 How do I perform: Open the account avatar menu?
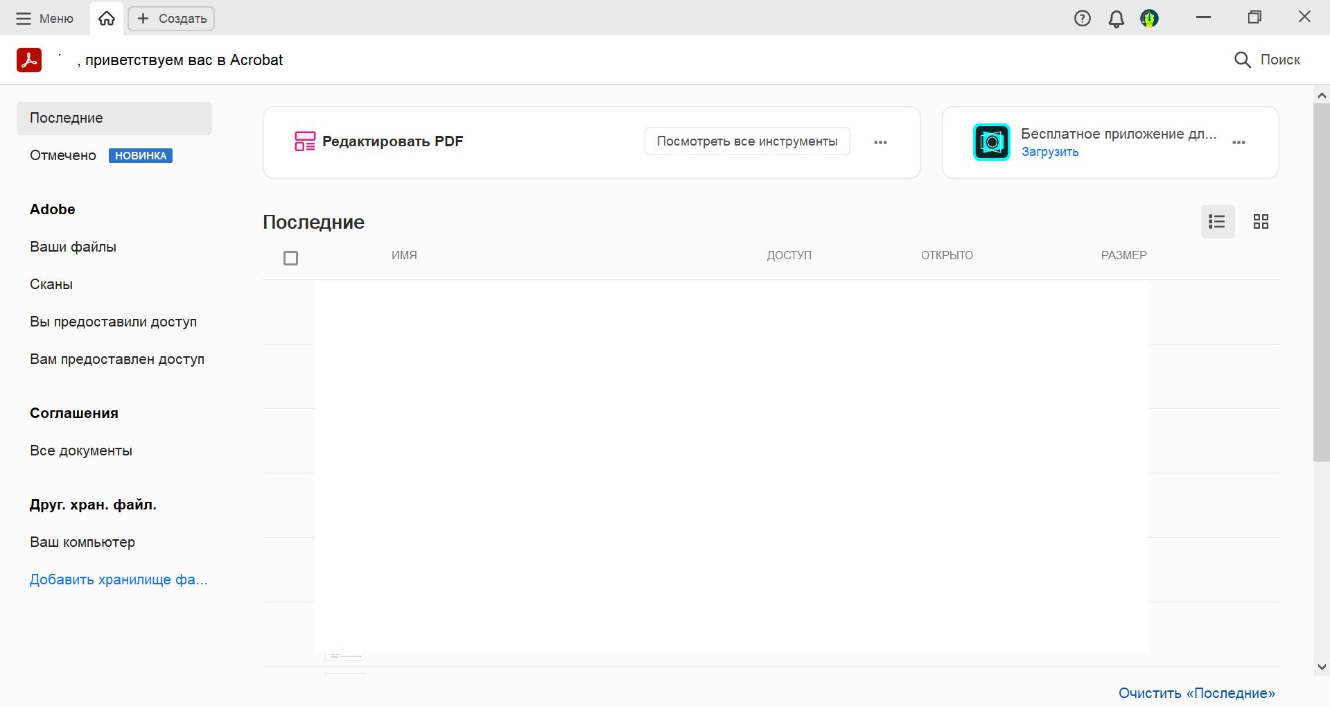pyautogui.click(x=1148, y=18)
